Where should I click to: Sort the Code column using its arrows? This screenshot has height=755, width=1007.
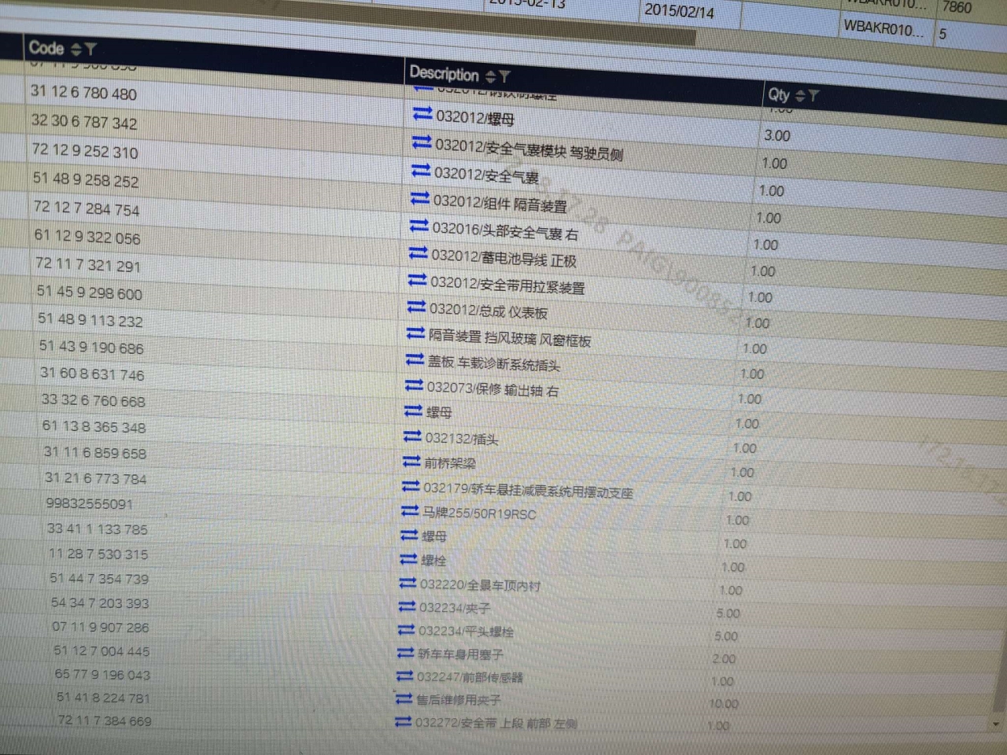point(76,50)
